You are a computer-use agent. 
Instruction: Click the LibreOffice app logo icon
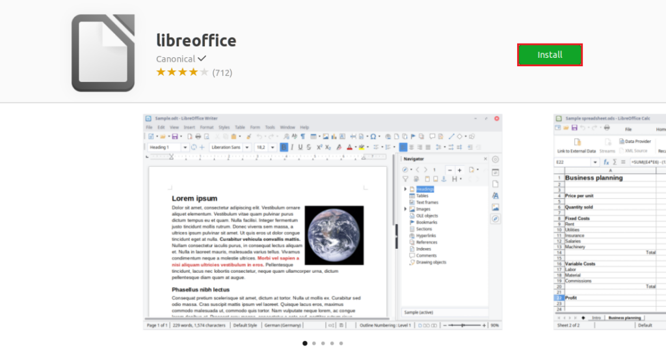pyautogui.click(x=103, y=53)
